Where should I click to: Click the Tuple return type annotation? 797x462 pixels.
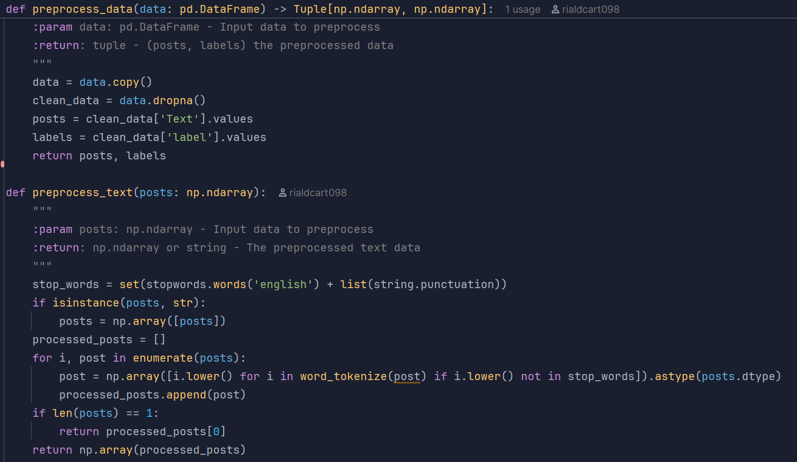click(310, 9)
